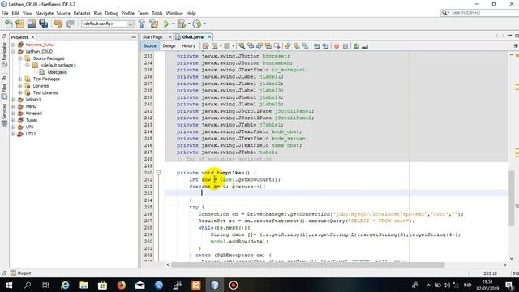Click the Find Selection magnifier icon
519x292 pixels.
242,46
